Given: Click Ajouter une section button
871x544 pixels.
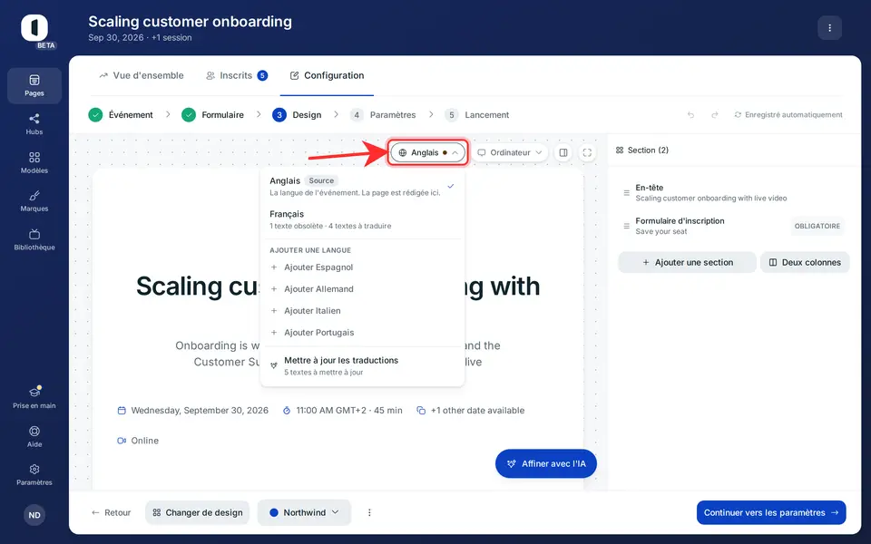Looking at the screenshot, I should (x=687, y=263).
